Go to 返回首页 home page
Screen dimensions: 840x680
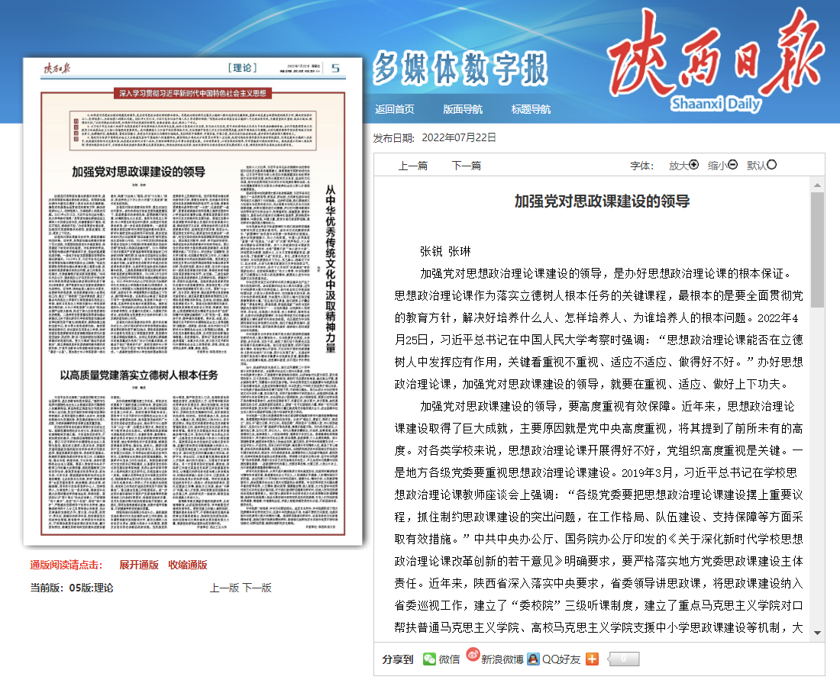[395, 109]
